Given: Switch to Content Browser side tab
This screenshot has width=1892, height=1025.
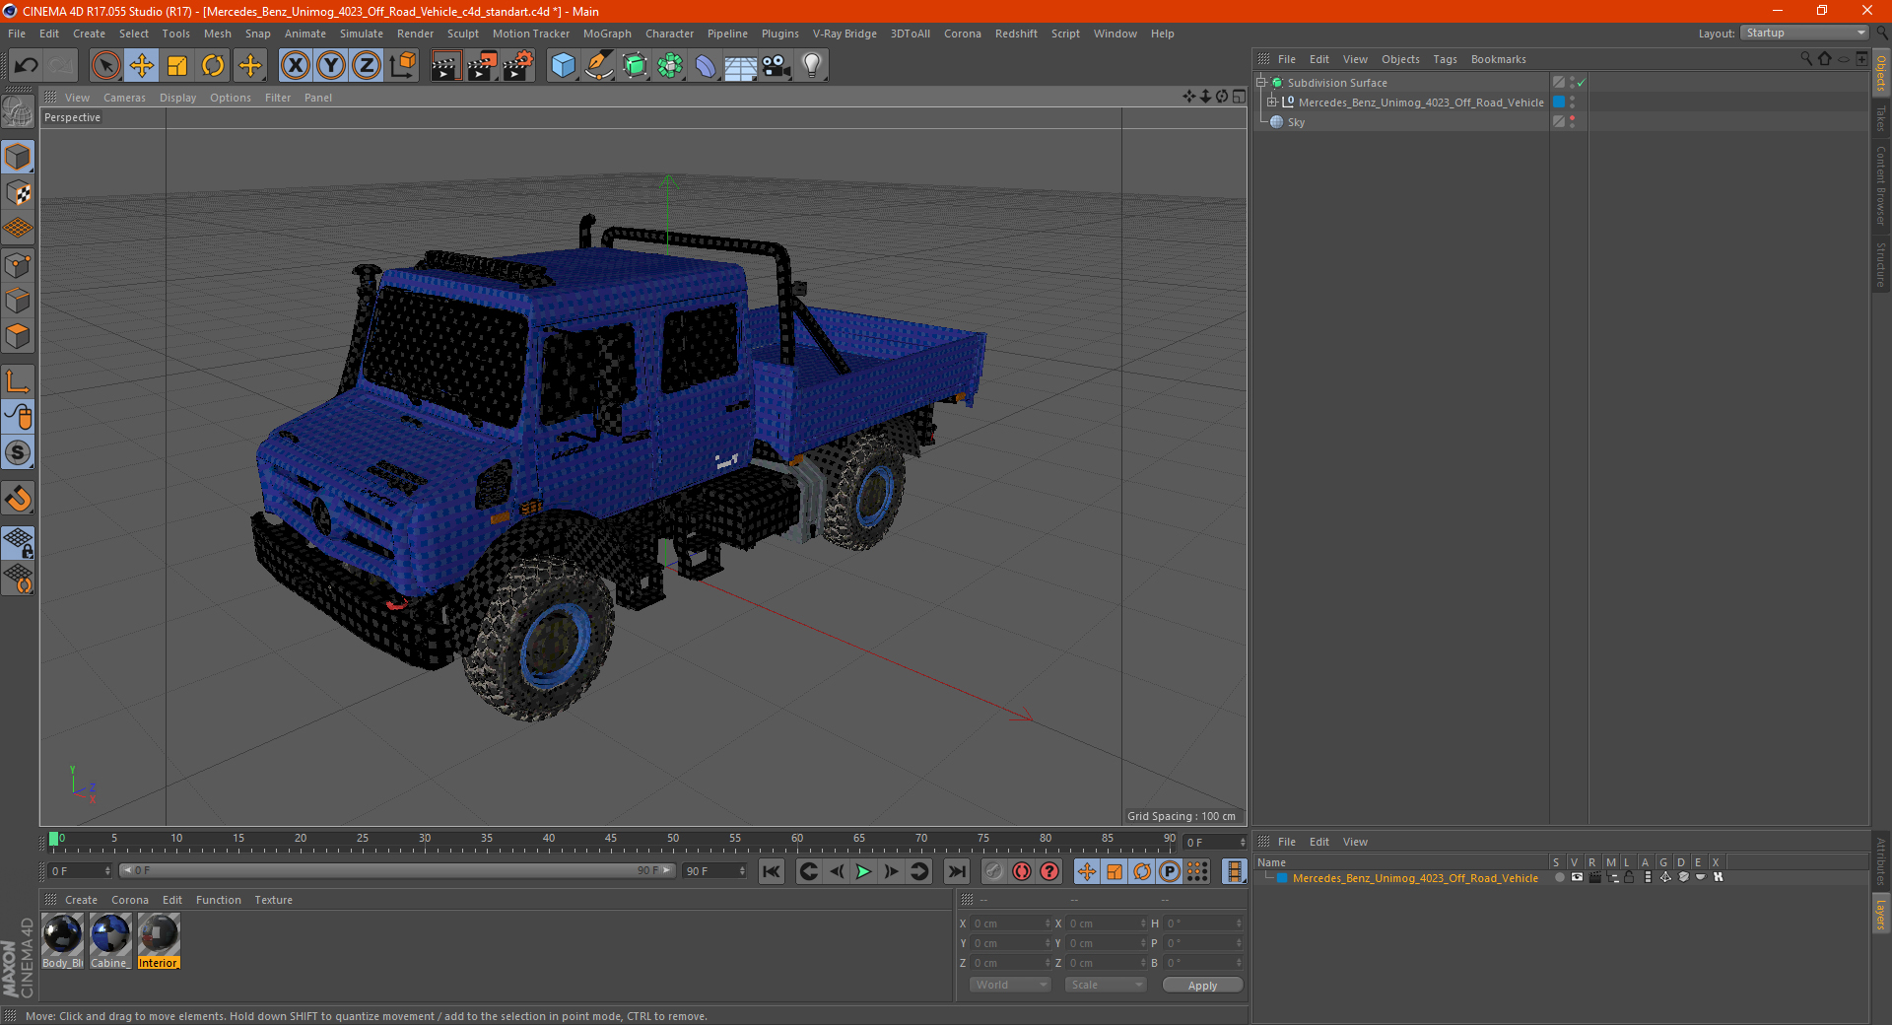Looking at the screenshot, I should tap(1881, 185).
